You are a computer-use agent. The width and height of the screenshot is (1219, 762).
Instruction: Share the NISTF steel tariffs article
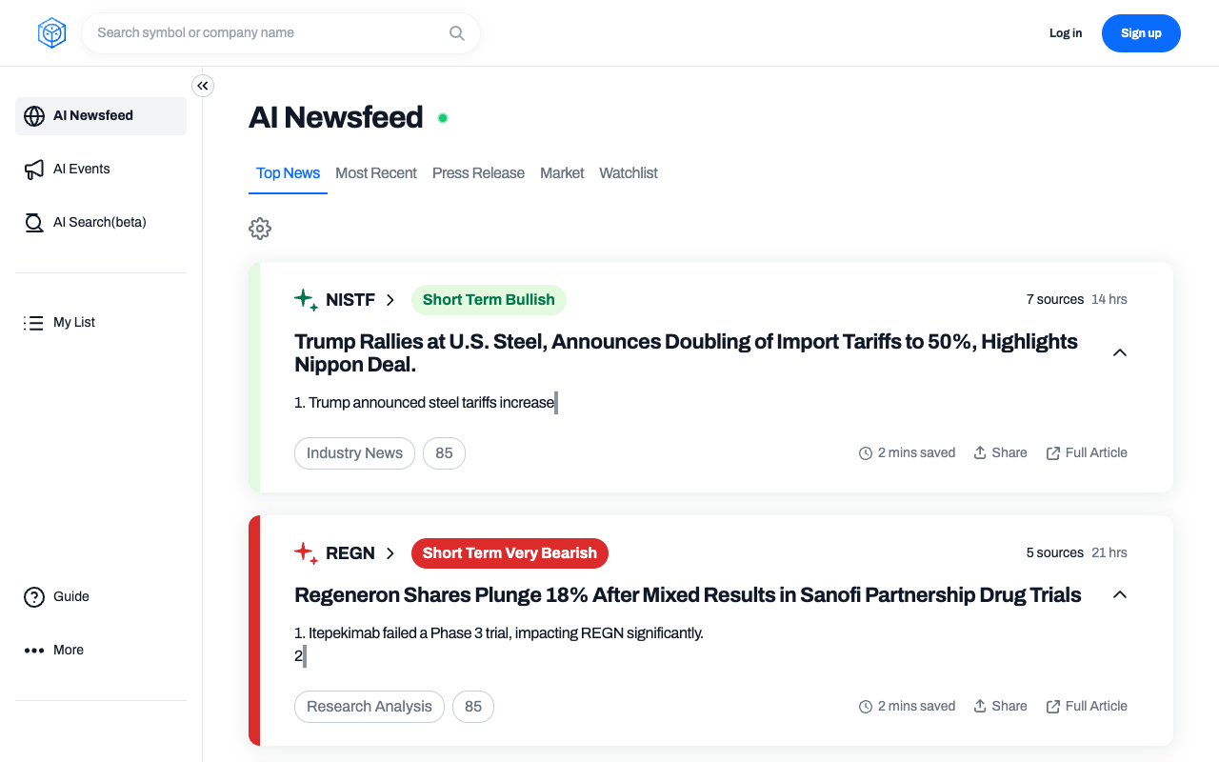1000,453
